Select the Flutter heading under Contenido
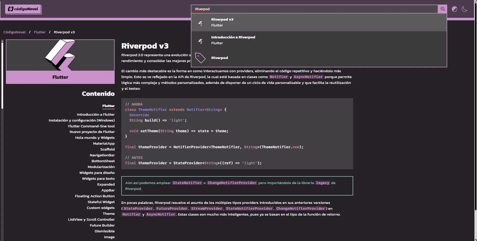The image size is (477, 241). click(x=108, y=106)
